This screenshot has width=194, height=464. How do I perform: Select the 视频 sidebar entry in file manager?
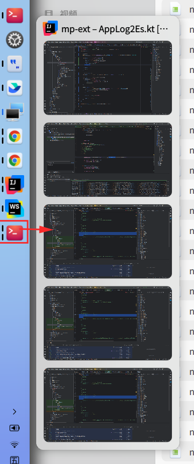coord(61,14)
